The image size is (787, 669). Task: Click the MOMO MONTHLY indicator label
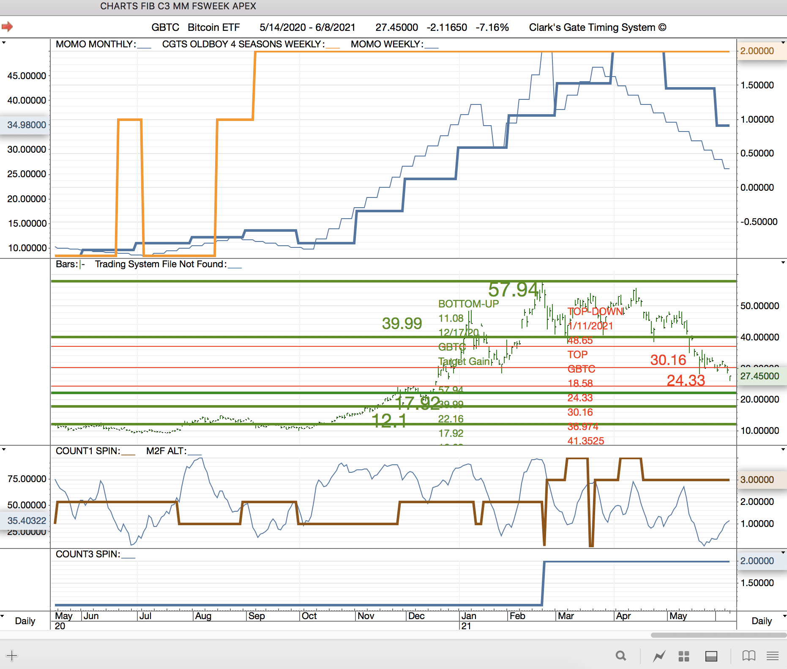(96, 44)
